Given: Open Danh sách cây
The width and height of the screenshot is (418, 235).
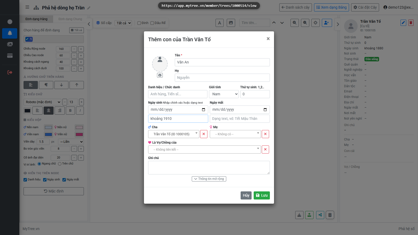Looking at the screenshot, I should click(x=295, y=7).
